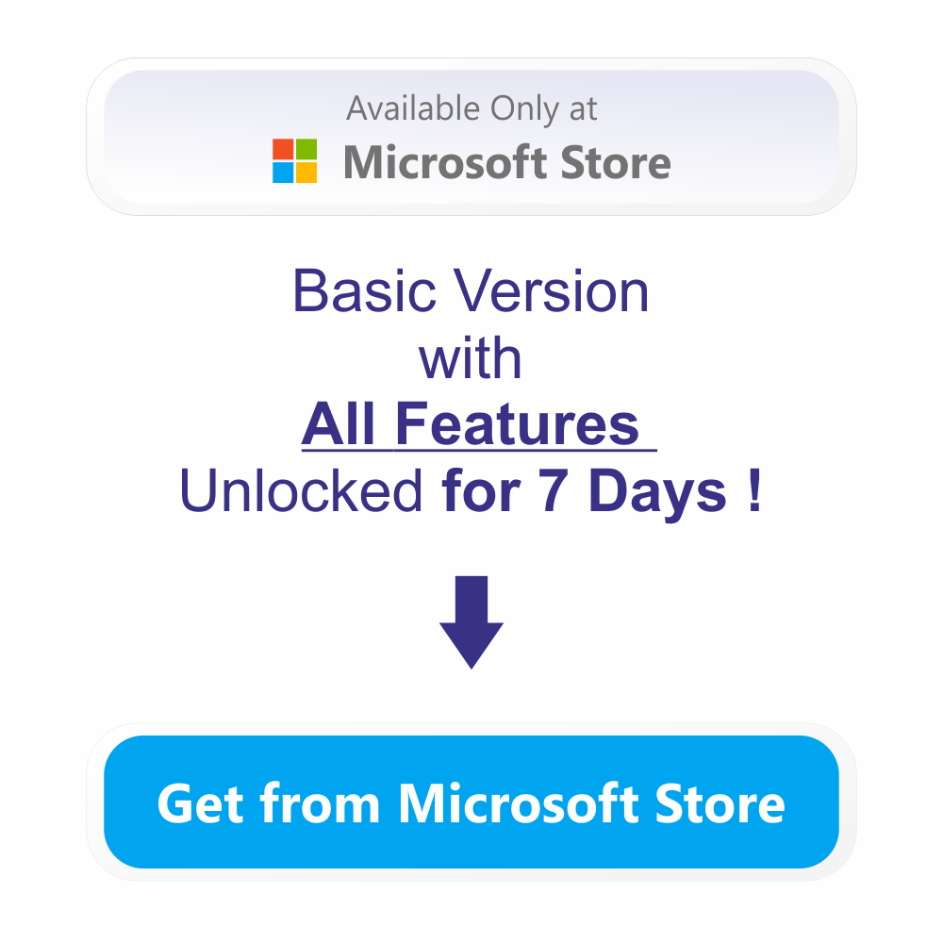Click the word Store on blue button
This screenshot has height=943, width=943.
[x=720, y=803]
